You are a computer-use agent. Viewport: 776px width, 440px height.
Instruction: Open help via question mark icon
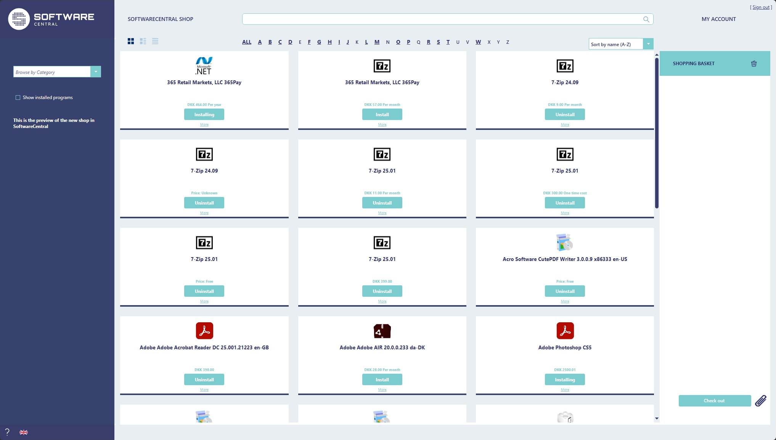tap(7, 432)
